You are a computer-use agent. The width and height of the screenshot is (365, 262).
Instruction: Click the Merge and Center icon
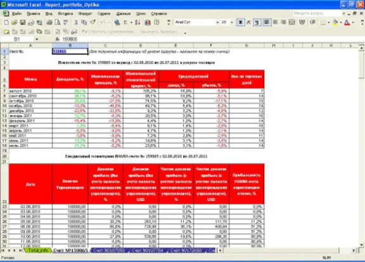291,22
